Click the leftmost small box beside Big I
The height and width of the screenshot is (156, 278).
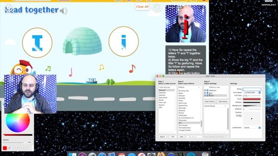[205, 93]
